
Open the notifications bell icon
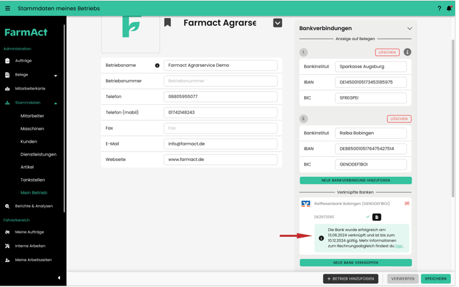point(449,9)
